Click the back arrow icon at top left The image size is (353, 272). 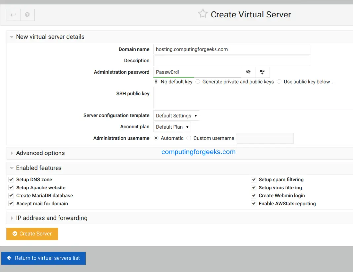[13, 15]
